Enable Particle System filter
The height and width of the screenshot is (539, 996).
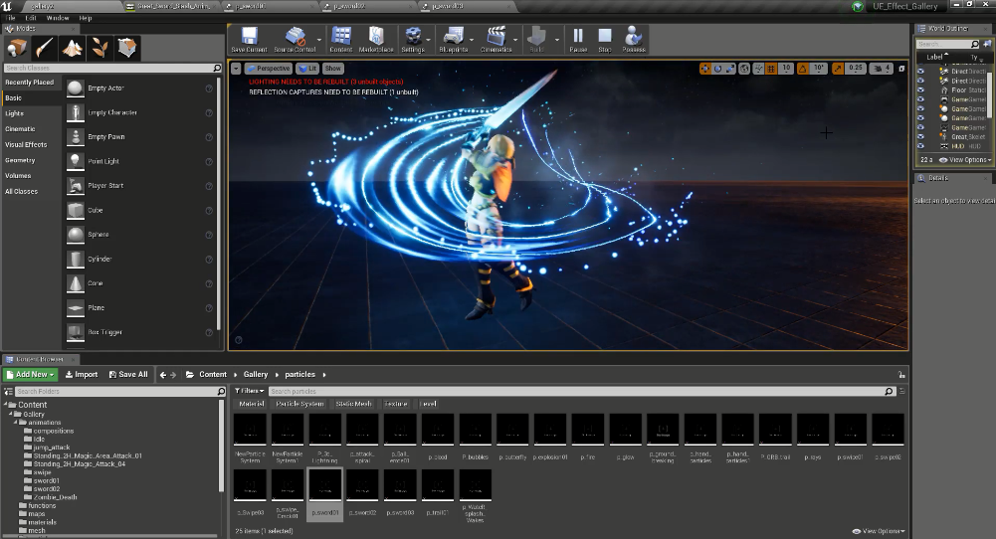[299, 404]
